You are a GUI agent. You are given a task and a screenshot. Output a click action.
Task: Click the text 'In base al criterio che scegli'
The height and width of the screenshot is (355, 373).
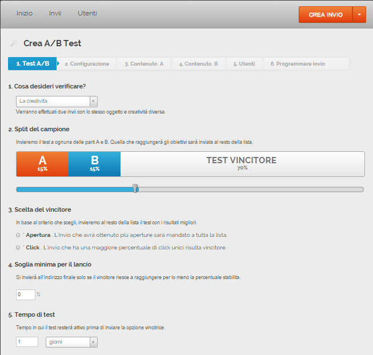pyautogui.click(x=46, y=223)
